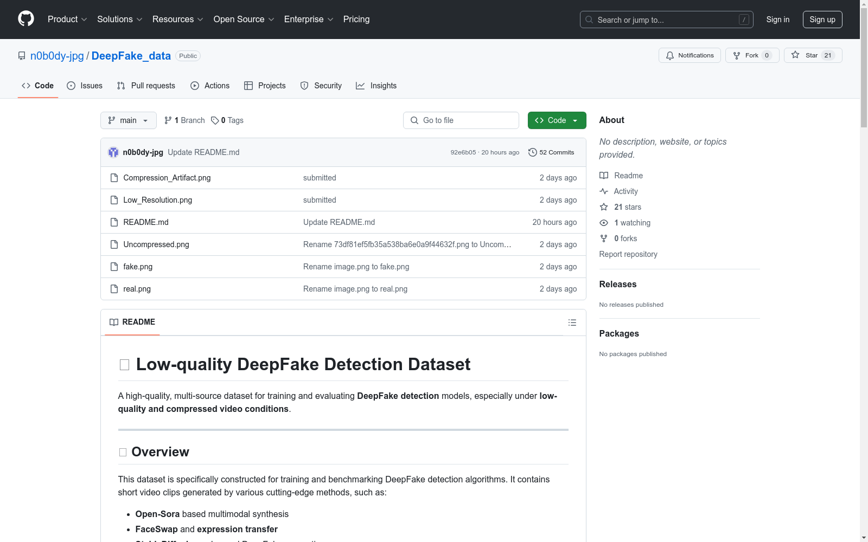Click the file icon beside real.png
Screen dimensions: 868x542
click(x=114, y=289)
